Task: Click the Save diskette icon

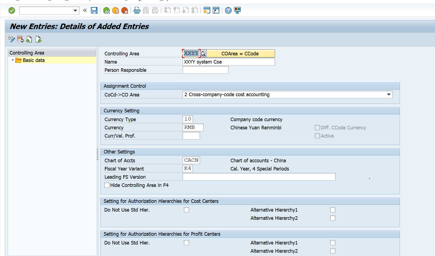Action: click(x=94, y=11)
